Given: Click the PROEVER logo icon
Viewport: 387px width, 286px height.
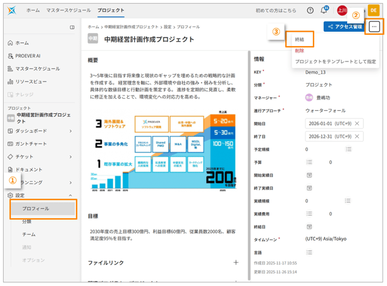Looking at the screenshot, I should (x=13, y=11).
